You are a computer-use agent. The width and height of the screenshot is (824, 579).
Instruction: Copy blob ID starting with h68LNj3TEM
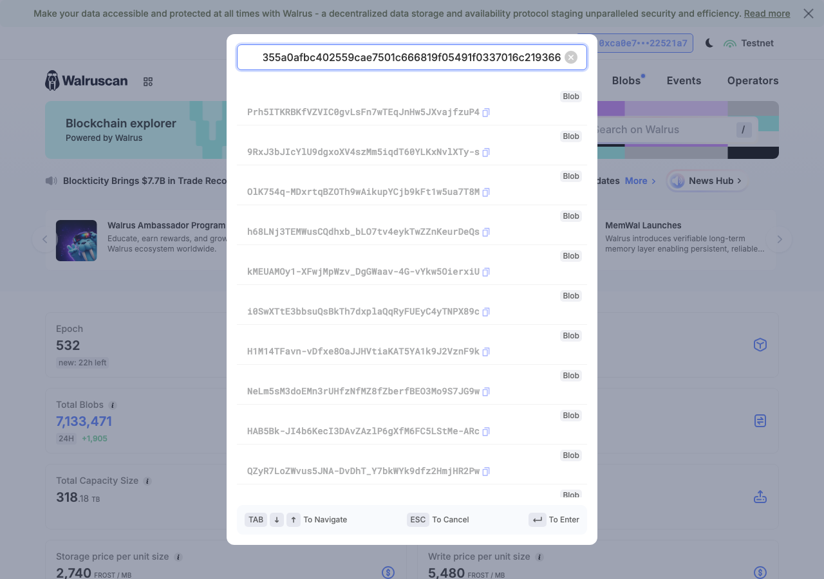pos(486,232)
